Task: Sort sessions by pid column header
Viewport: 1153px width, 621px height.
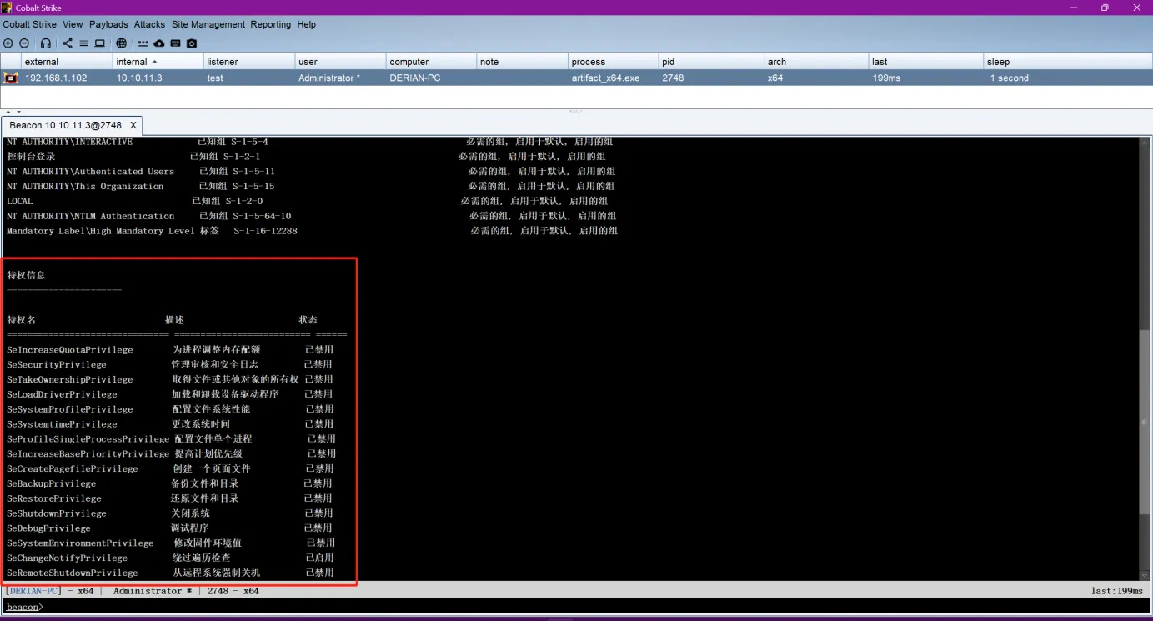Action: (x=711, y=62)
